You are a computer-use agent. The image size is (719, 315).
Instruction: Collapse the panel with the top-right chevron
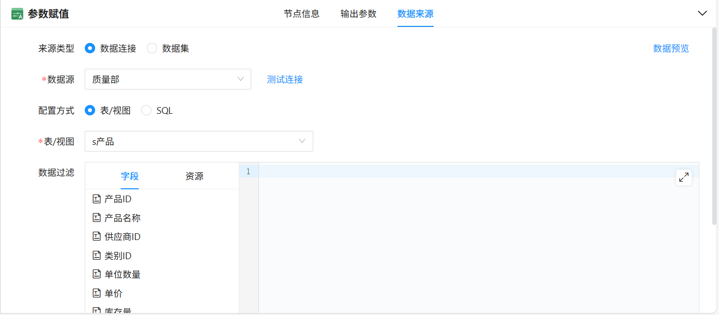(x=702, y=12)
